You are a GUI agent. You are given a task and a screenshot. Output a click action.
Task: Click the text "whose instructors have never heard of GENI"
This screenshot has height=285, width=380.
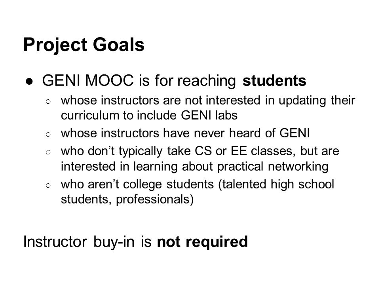185,133
